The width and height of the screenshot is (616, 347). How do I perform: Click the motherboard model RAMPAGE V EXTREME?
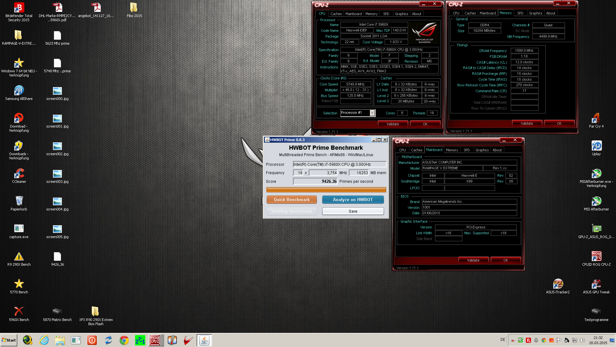pos(452,168)
